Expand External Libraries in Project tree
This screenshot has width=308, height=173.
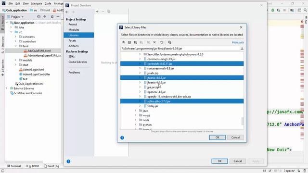coord(7,88)
